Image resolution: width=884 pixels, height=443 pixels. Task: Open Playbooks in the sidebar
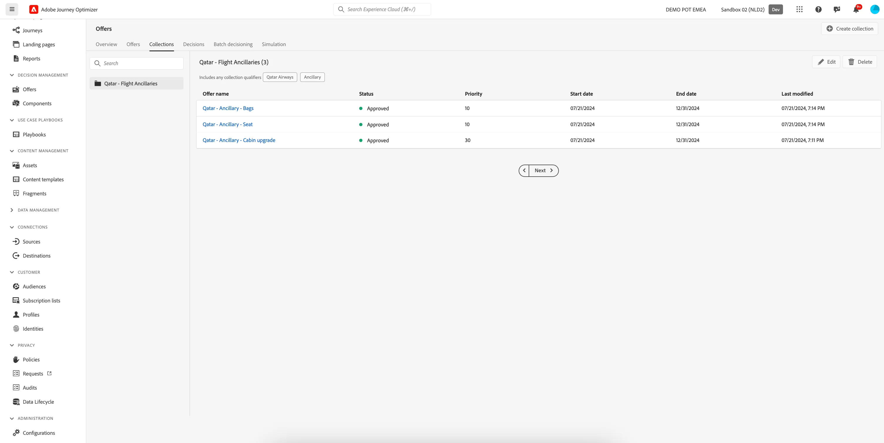point(29,134)
